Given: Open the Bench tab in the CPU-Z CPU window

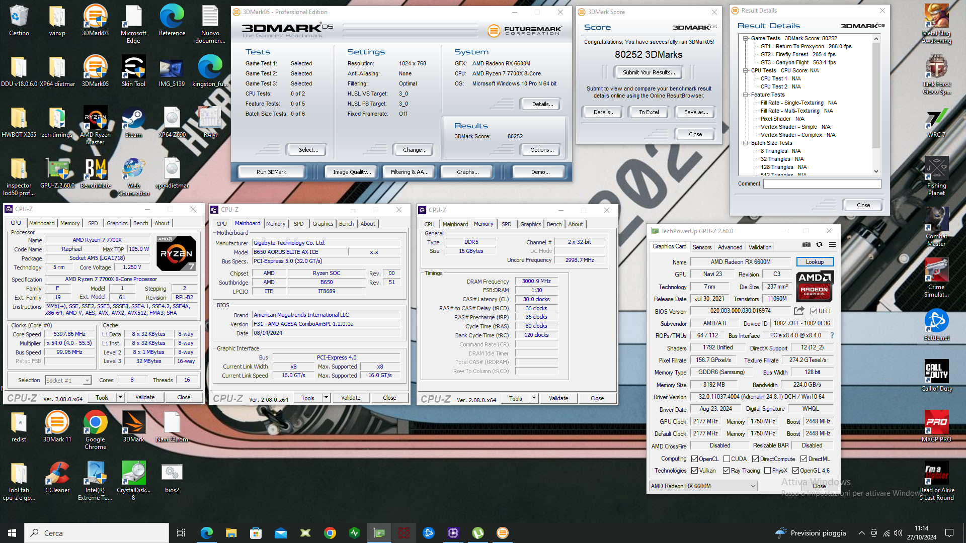Looking at the screenshot, I should [140, 223].
